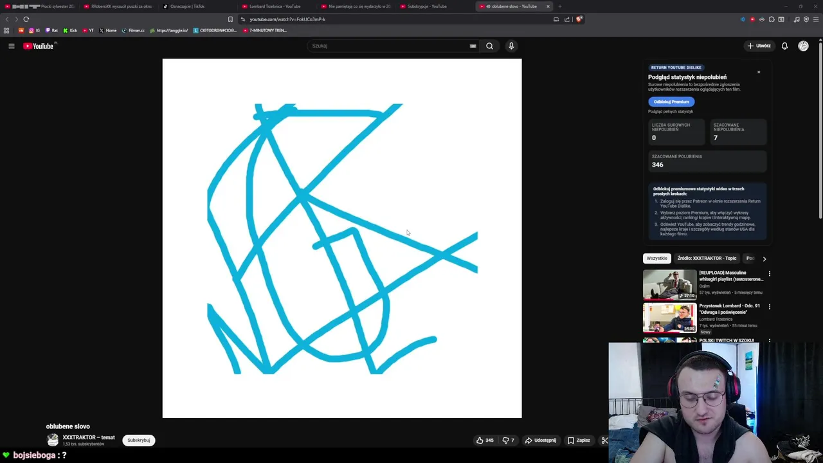Image resolution: width=823 pixels, height=463 pixels.
Task: Open the 7-MINUTOWY TREN... bookmark
Action: click(265, 30)
